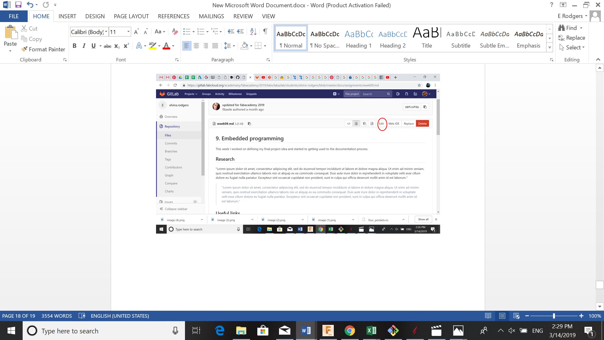Open the Word Count status indicator
This screenshot has width=604, height=340.
point(57,316)
